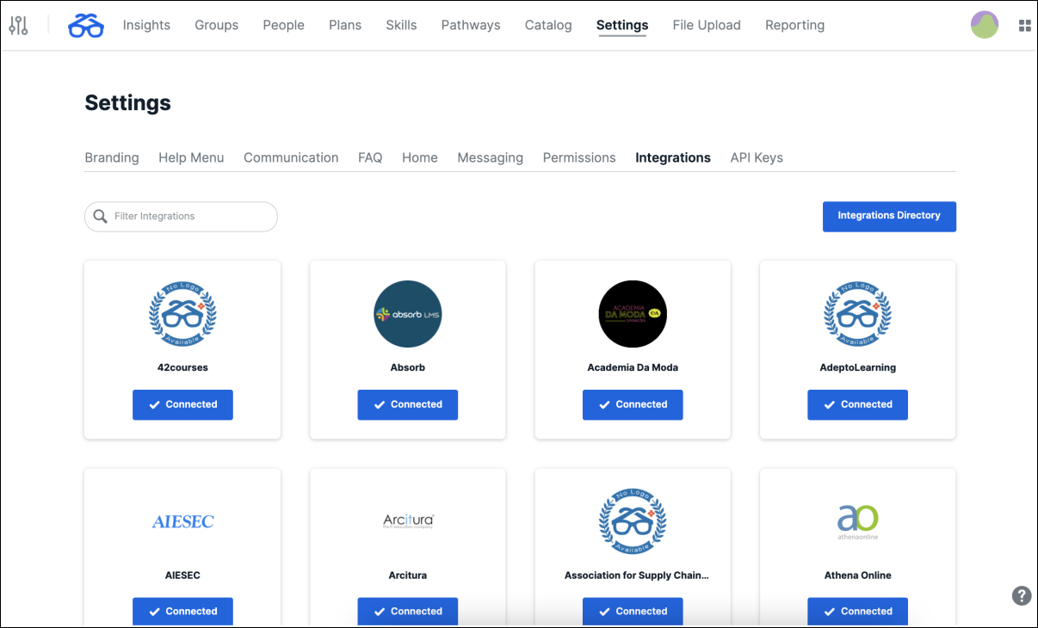Toggle AdeptoLearning's Connected button
Image resolution: width=1038 pixels, height=628 pixels.
point(857,404)
